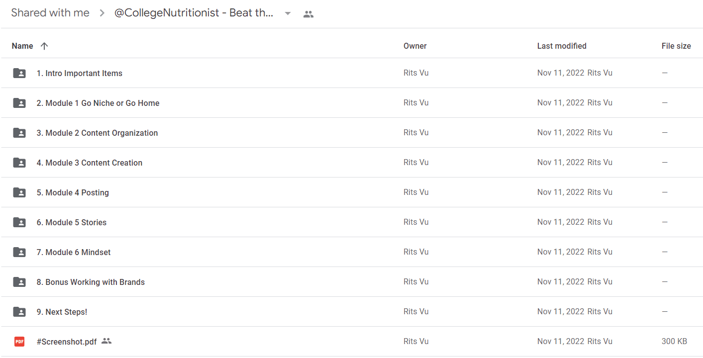
Task: Go back to Shared with me
Action: (50, 13)
